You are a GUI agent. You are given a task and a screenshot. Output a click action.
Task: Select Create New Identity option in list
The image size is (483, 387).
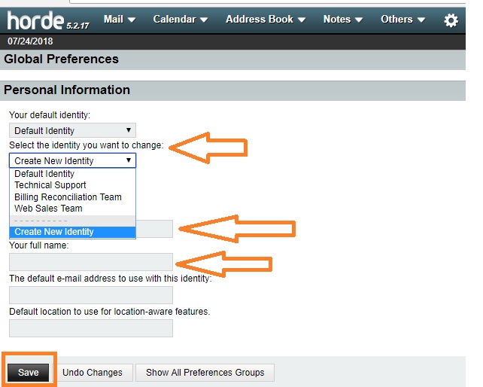[54, 232]
